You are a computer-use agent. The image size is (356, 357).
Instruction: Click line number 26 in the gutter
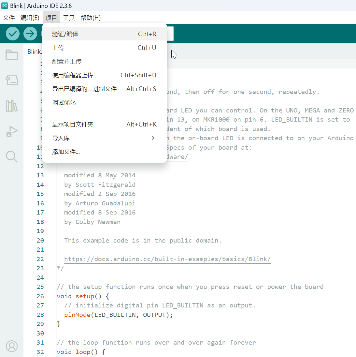(40, 296)
